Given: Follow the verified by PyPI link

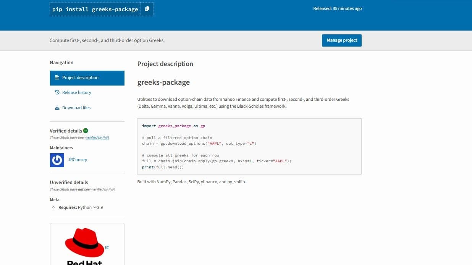Looking at the screenshot, I should tap(98, 137).
